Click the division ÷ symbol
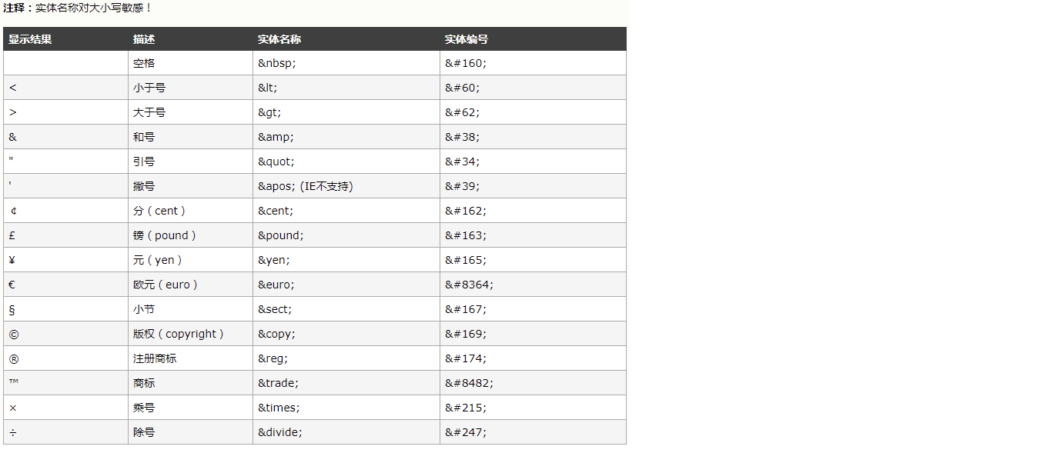 (13, 432)
